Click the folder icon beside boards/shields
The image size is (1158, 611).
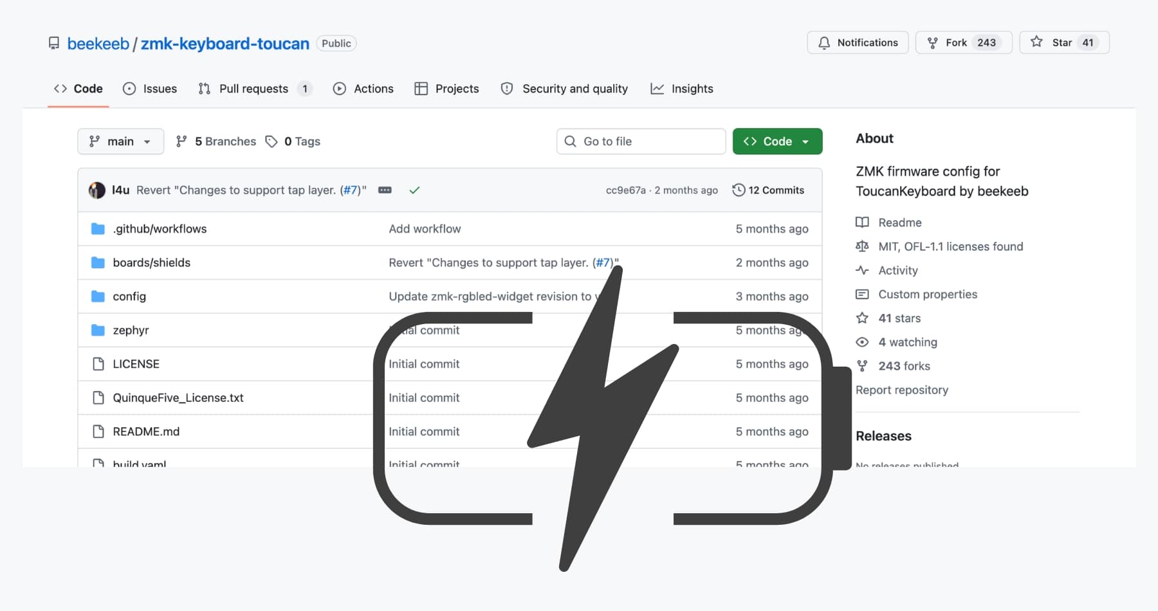[x=98, y=262]
